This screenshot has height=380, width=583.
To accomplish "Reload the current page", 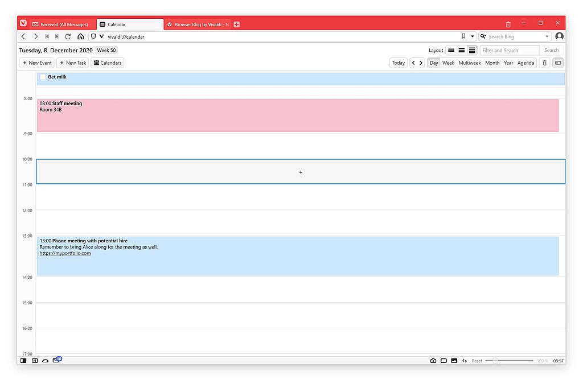I will click(68, 36).
